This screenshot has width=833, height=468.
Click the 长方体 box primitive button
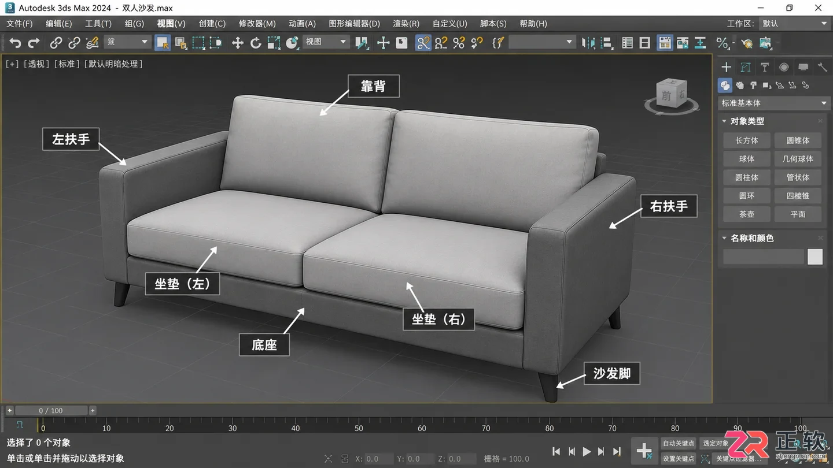(747, 140)
